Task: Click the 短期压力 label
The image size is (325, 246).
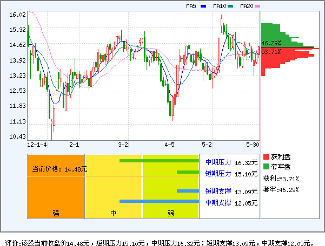Action: pyautogui.click(x=218, y=174)
